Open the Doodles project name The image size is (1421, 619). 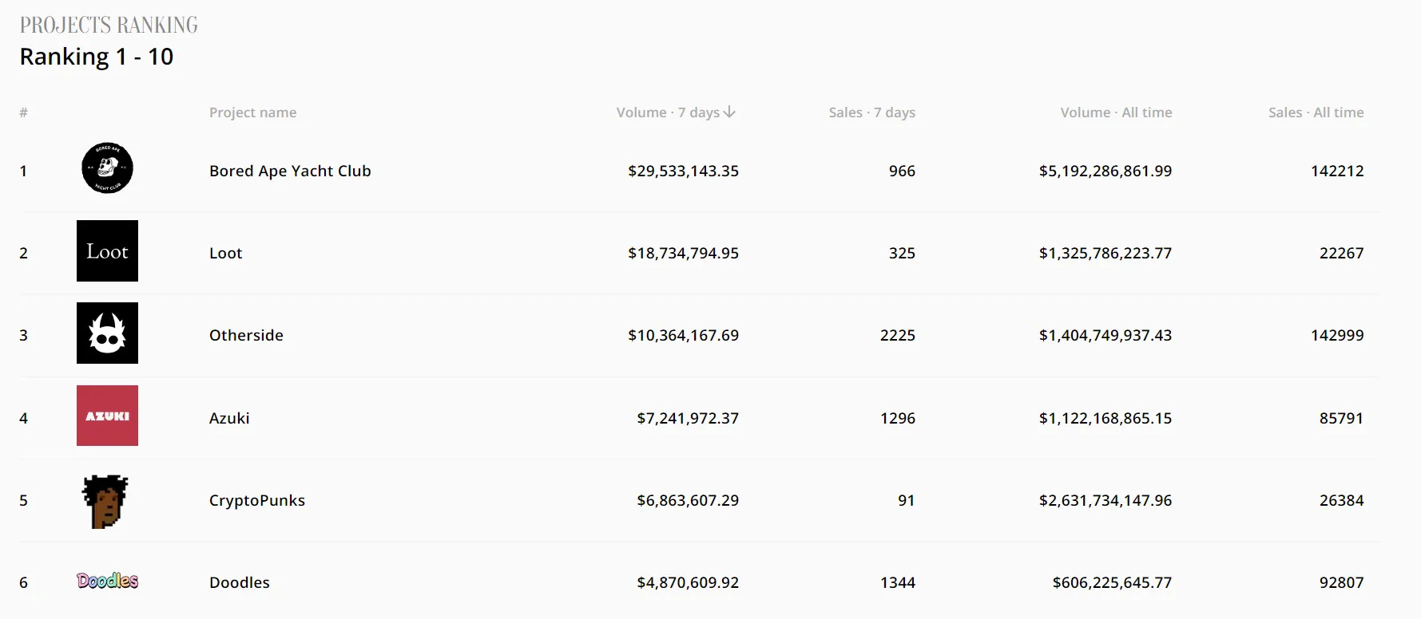click(240, 582)
